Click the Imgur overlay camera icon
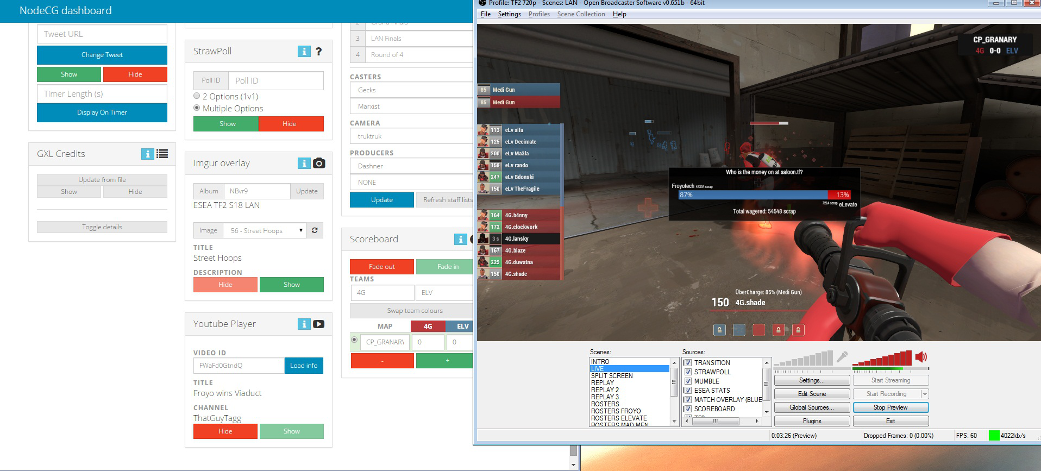The image size is (1041, 471). point(319,163)
